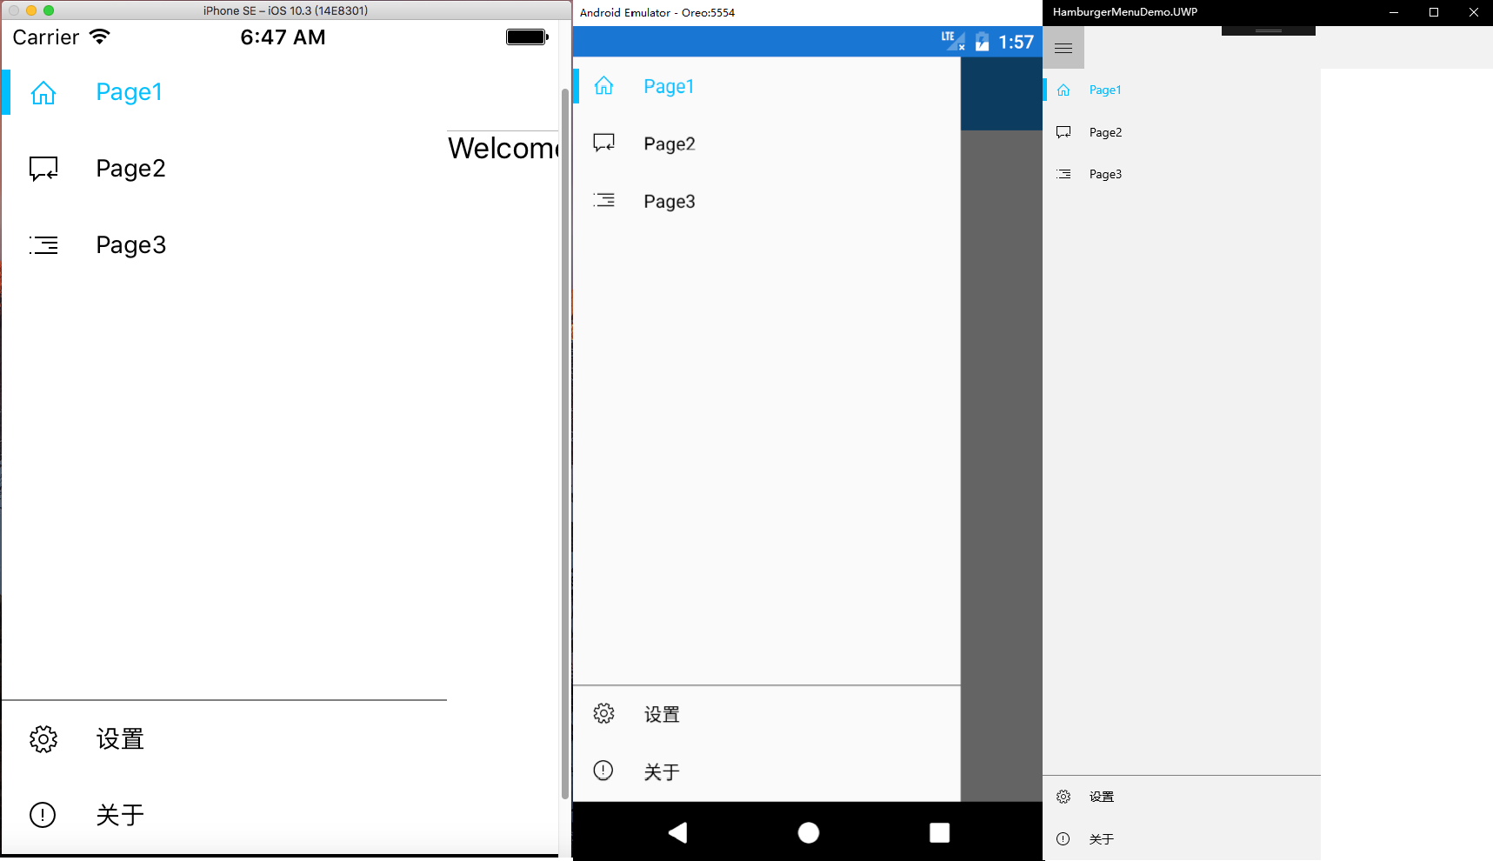Click the UWP debug toolbar handle at top

pyautogui.click(x=1269, y=30)
